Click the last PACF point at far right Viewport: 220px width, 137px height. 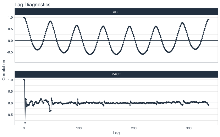point(209,105)
